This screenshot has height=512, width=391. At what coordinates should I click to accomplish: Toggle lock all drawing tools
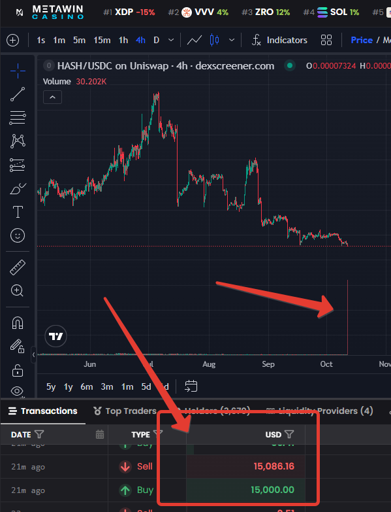(x=18, y=370)
